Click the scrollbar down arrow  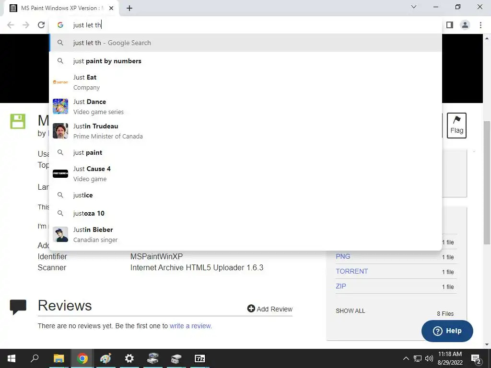[x=487, y=345]
